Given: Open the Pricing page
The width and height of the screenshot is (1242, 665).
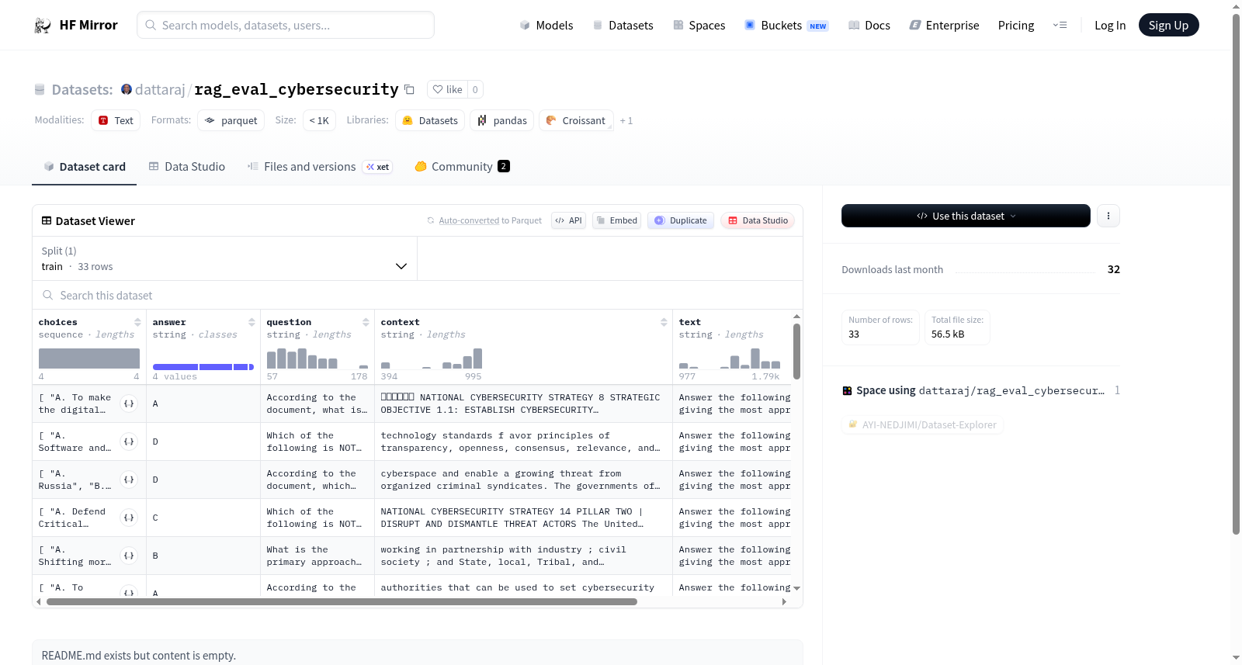Looking at the screenshot, I should coord(1016,26).
